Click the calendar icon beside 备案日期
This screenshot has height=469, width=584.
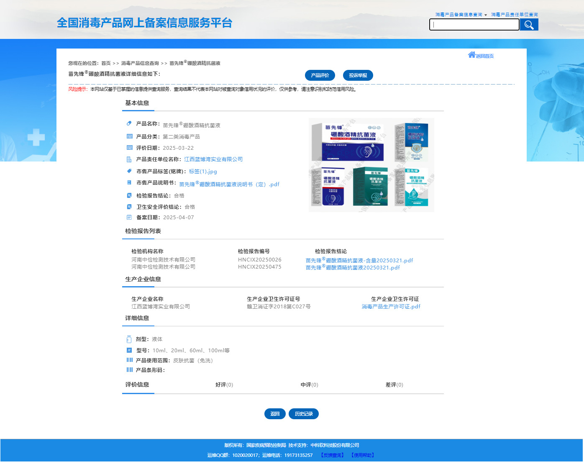point(129,217)
